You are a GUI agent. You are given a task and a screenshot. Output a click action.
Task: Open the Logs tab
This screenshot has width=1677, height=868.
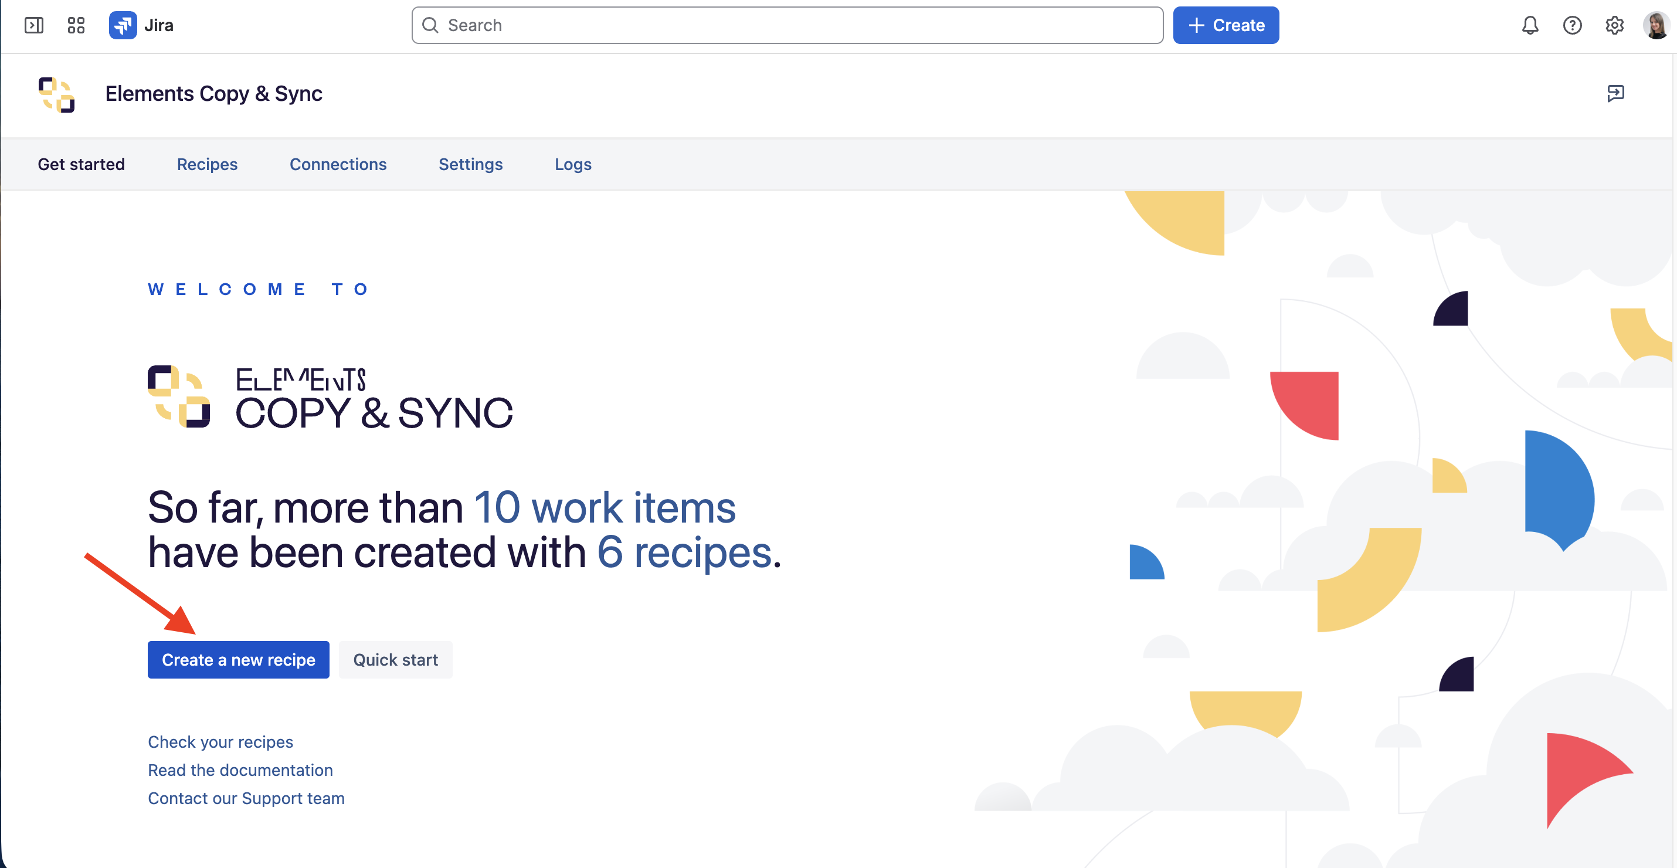coord(573,164)
